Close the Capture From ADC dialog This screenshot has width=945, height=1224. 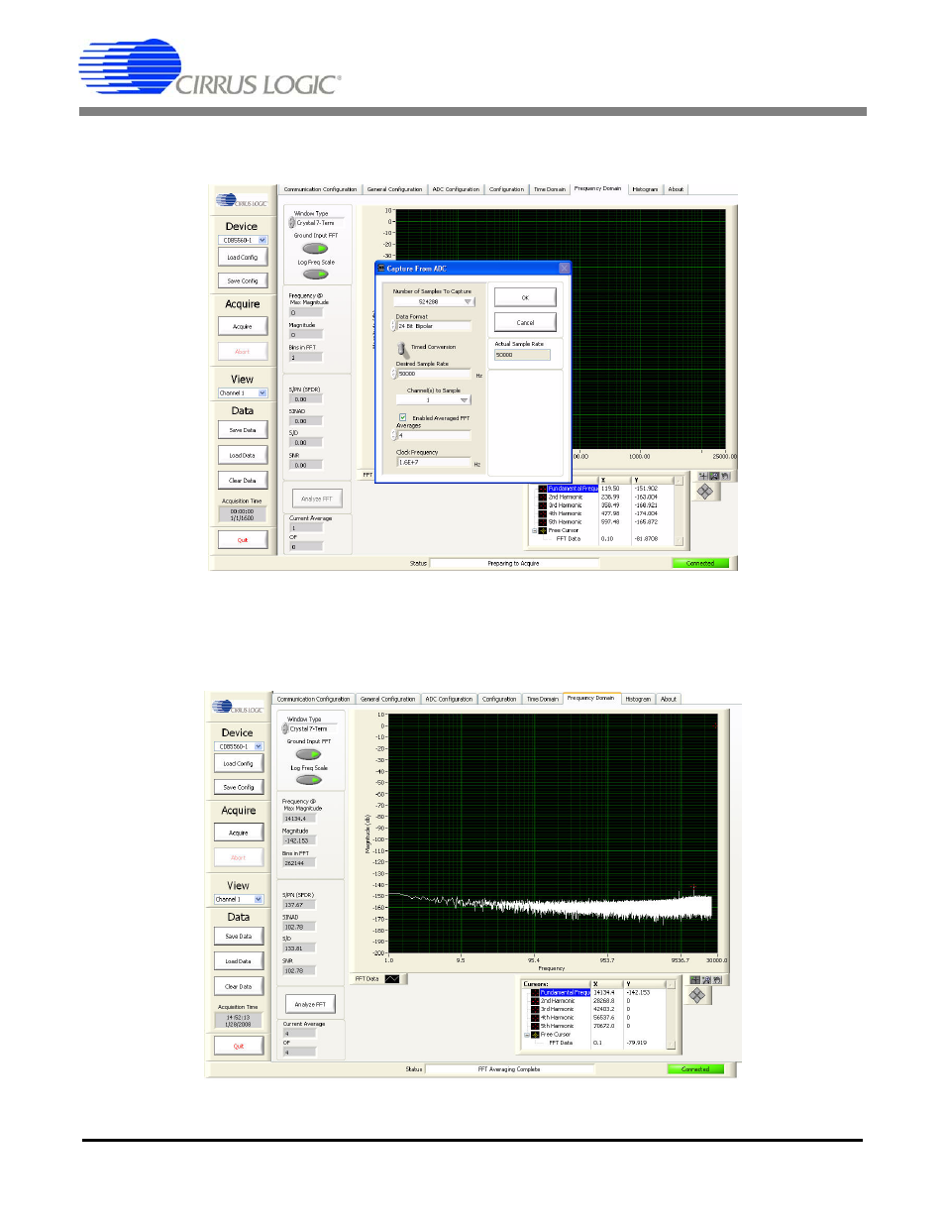(x=564, y=269)
